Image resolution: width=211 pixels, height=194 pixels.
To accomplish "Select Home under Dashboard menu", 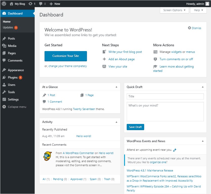I will pos(7,21).
